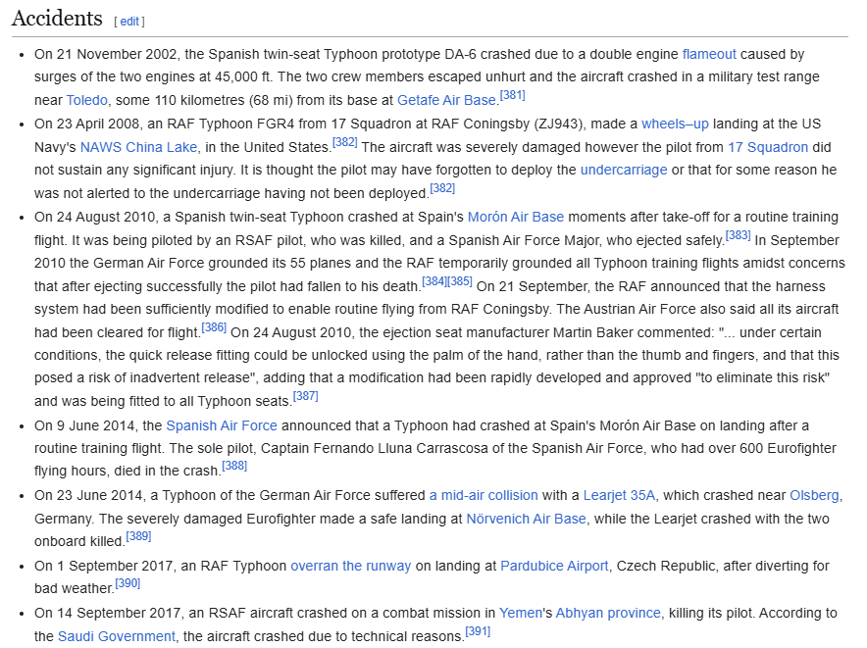Click the text 'On 14 September 2017'
867x648 pixels.
pyautogui.click(x=107, y=613)
